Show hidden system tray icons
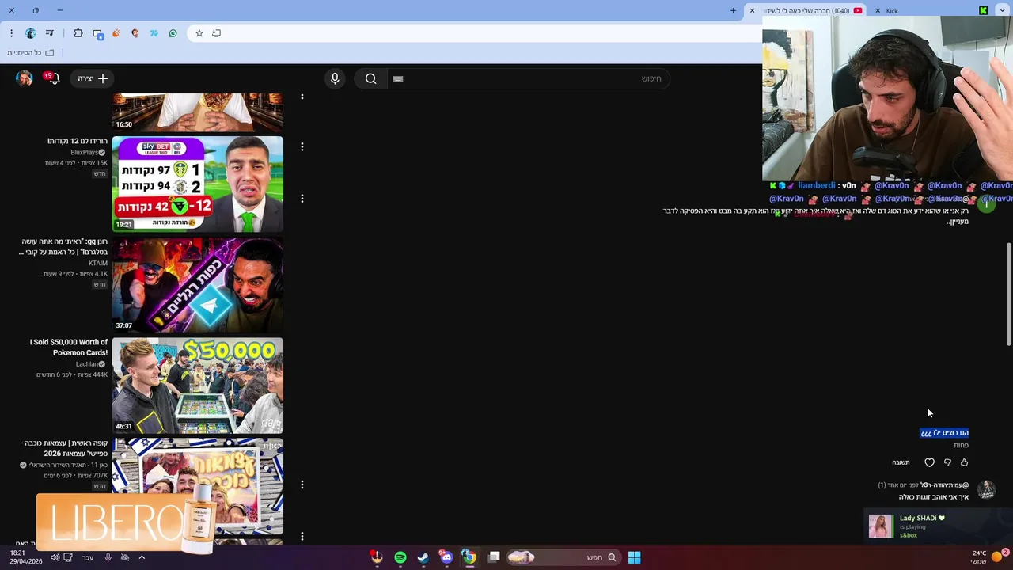Screen dimensions: 1013x570 142,557
